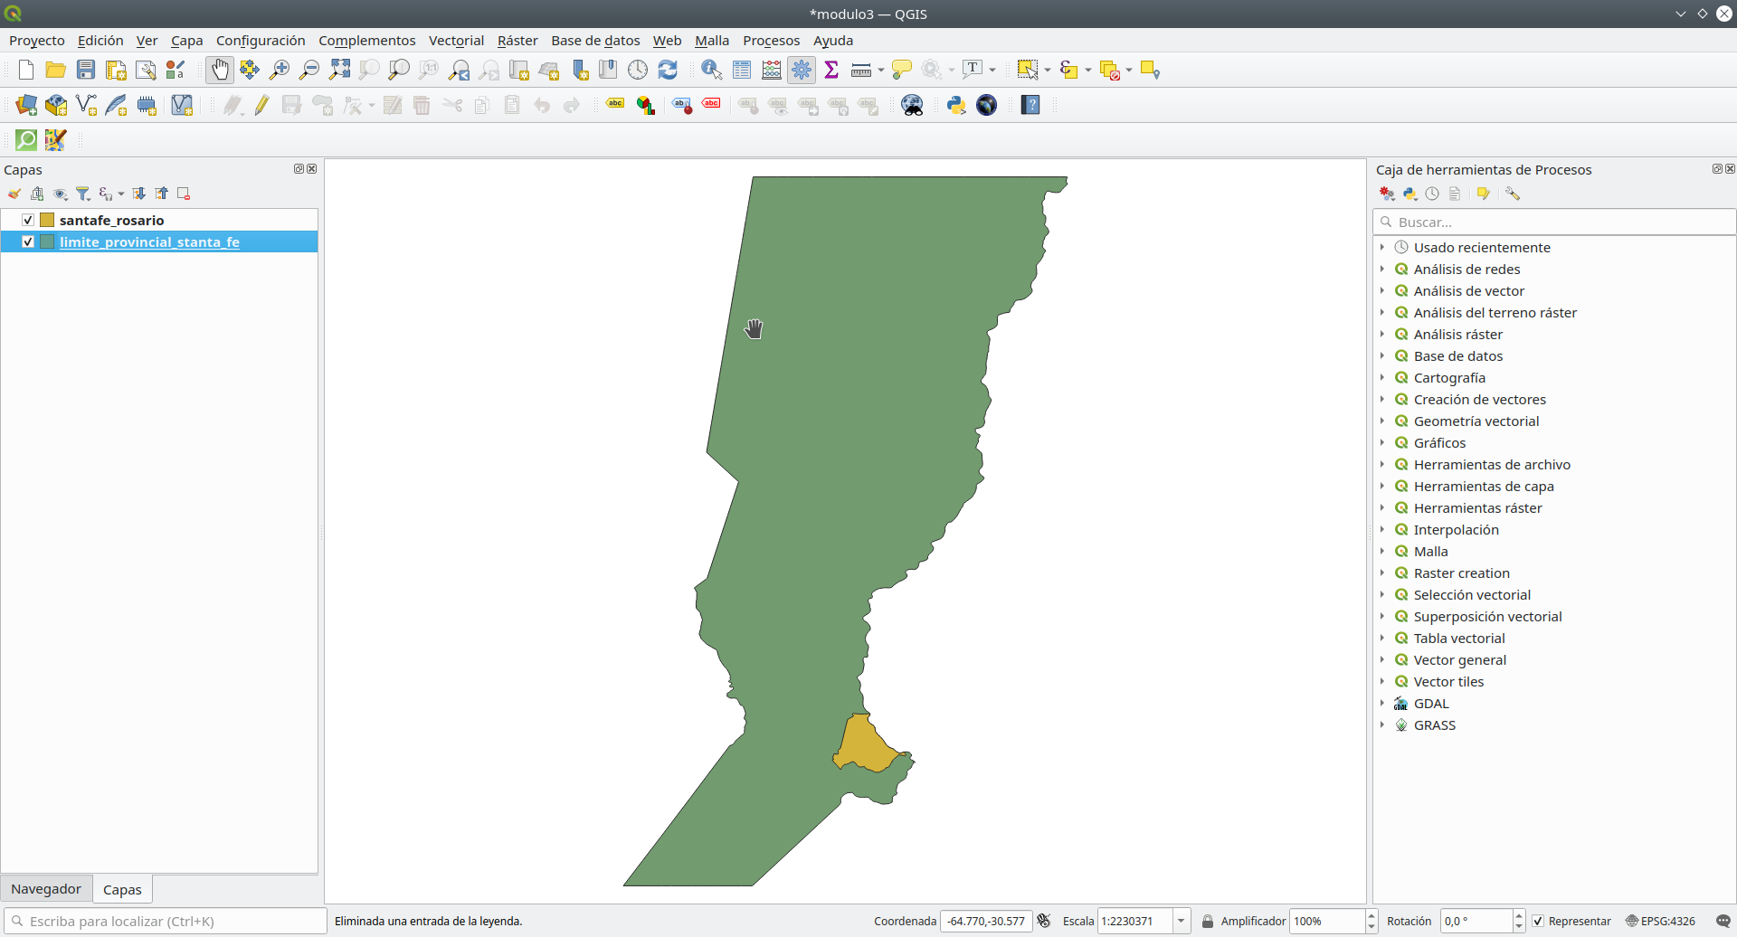
Task: Click the Buscar field in Processing Toolbox
Action: tap(1554, 222)
